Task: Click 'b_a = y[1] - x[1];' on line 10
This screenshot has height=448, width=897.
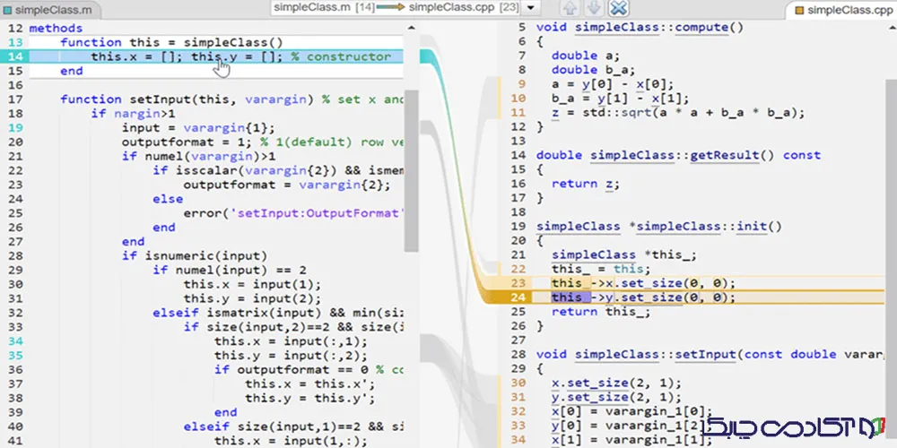Action: (620, 99)
